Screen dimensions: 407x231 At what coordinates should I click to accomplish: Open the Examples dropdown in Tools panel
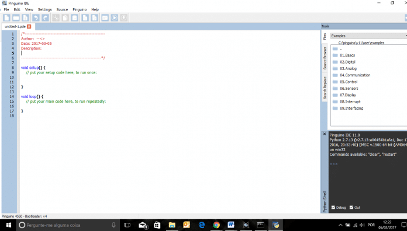click(368, 36)
